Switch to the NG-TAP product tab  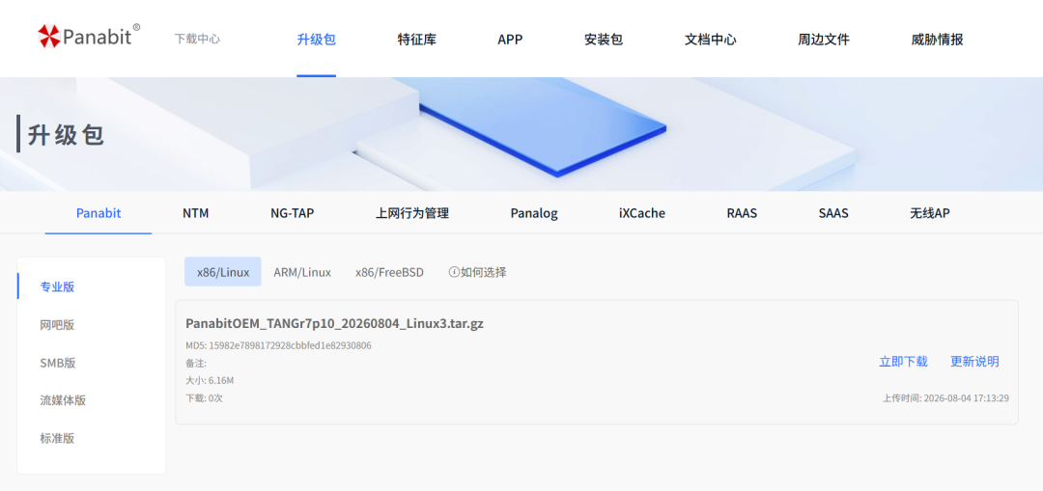click(x=292, y=213)
